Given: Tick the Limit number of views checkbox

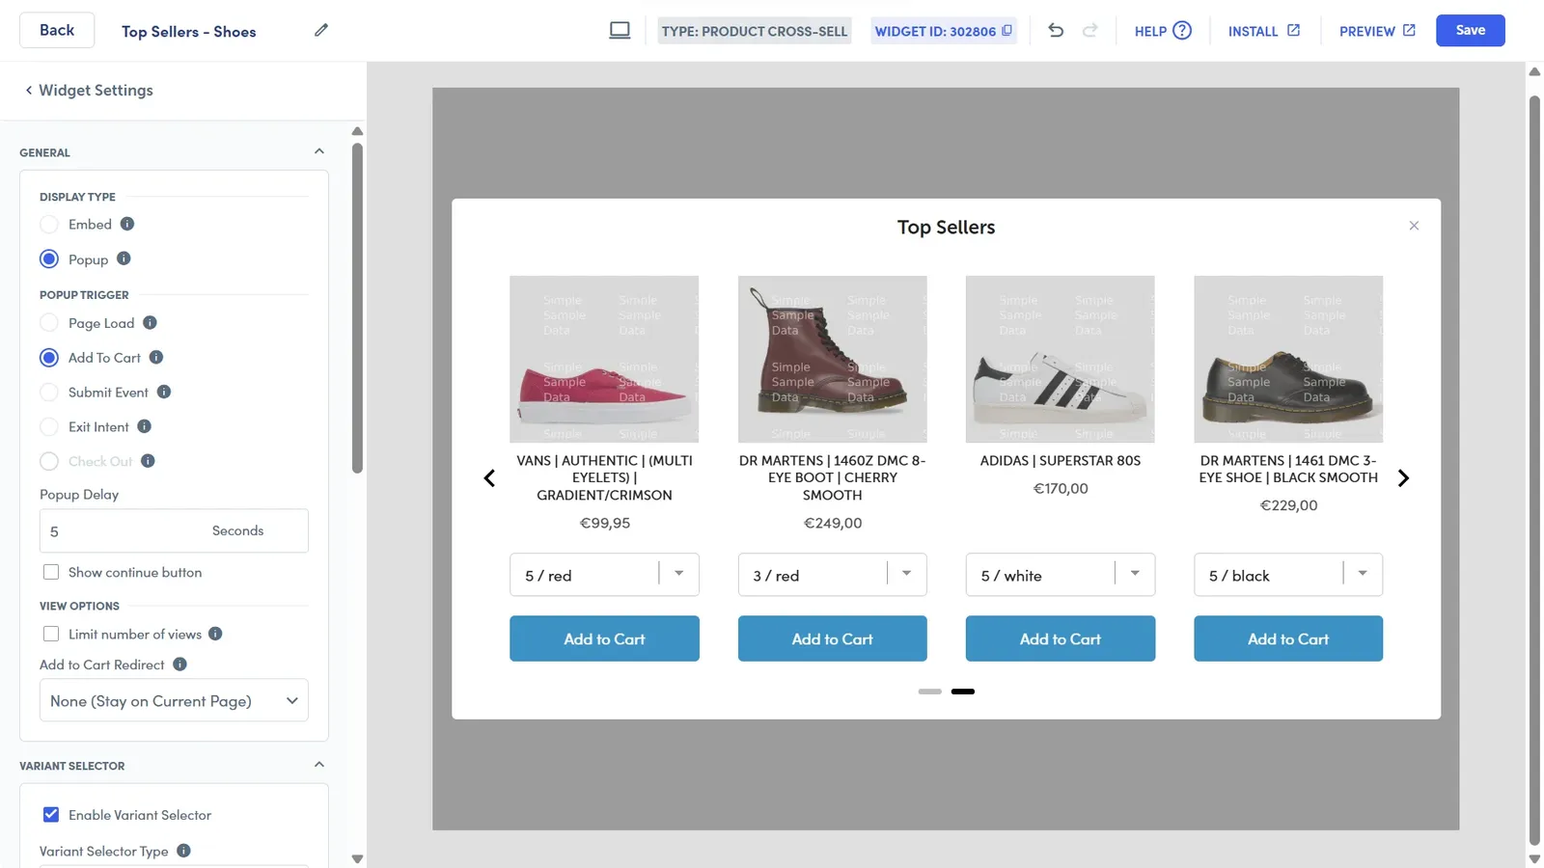Looking at the screenshot, I should [51, 634].
